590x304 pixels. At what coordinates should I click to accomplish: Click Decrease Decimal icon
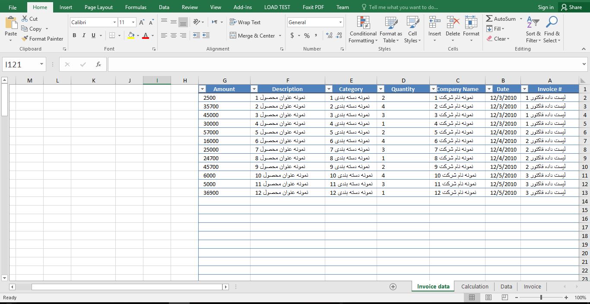tap(339, 35)
